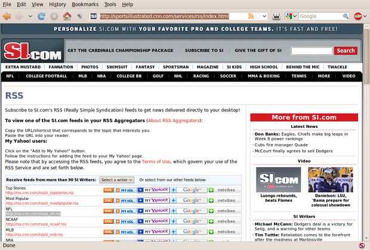Subscribe via RSS icon in address bar
The width and height of the screenshot is (370, 250).
point(251,16)
